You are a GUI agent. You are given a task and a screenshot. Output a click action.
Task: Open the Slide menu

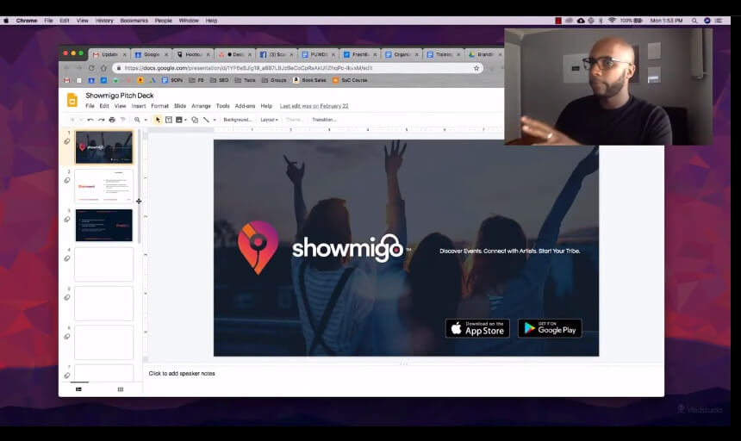click(180, 106)
